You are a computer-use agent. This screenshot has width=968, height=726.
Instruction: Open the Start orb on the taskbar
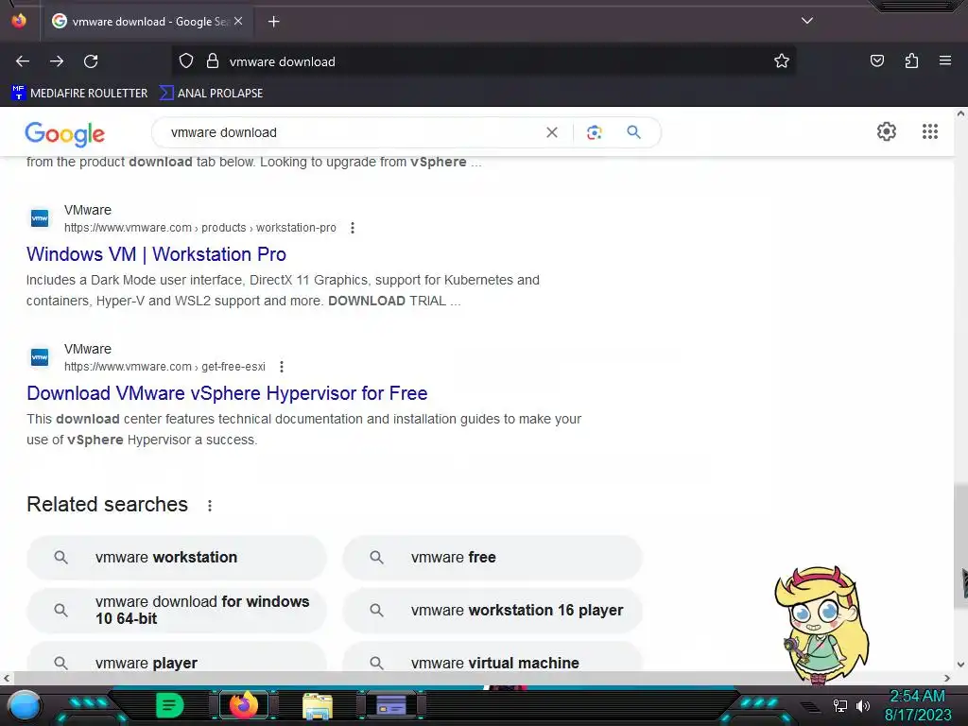coord(25,705)
